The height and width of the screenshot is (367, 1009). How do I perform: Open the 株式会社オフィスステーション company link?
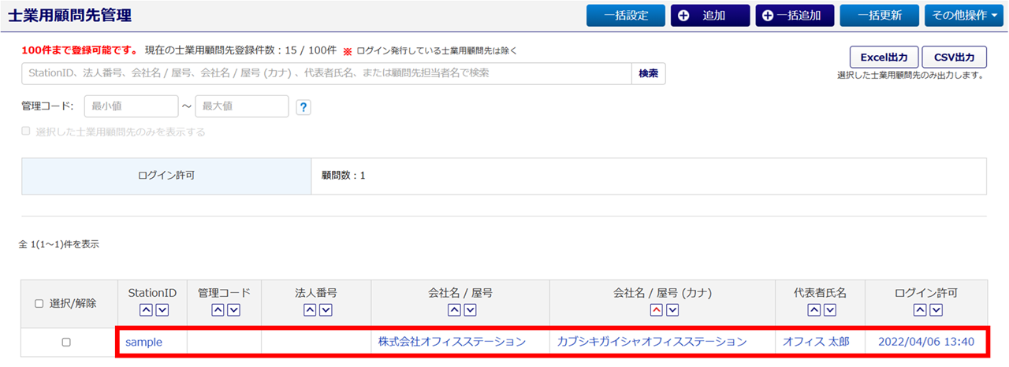pyautogui.click(x=451, y=342)
